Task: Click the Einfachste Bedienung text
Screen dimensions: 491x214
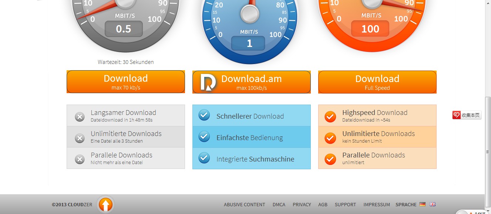Action: (249, 138)
